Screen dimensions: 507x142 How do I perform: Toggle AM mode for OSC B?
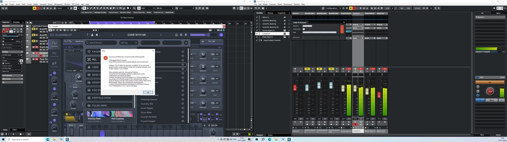click(x=217, y=66)
